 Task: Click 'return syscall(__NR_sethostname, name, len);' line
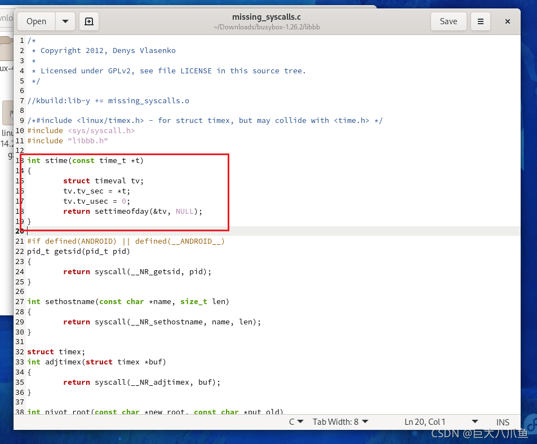[x=162, y=322]
